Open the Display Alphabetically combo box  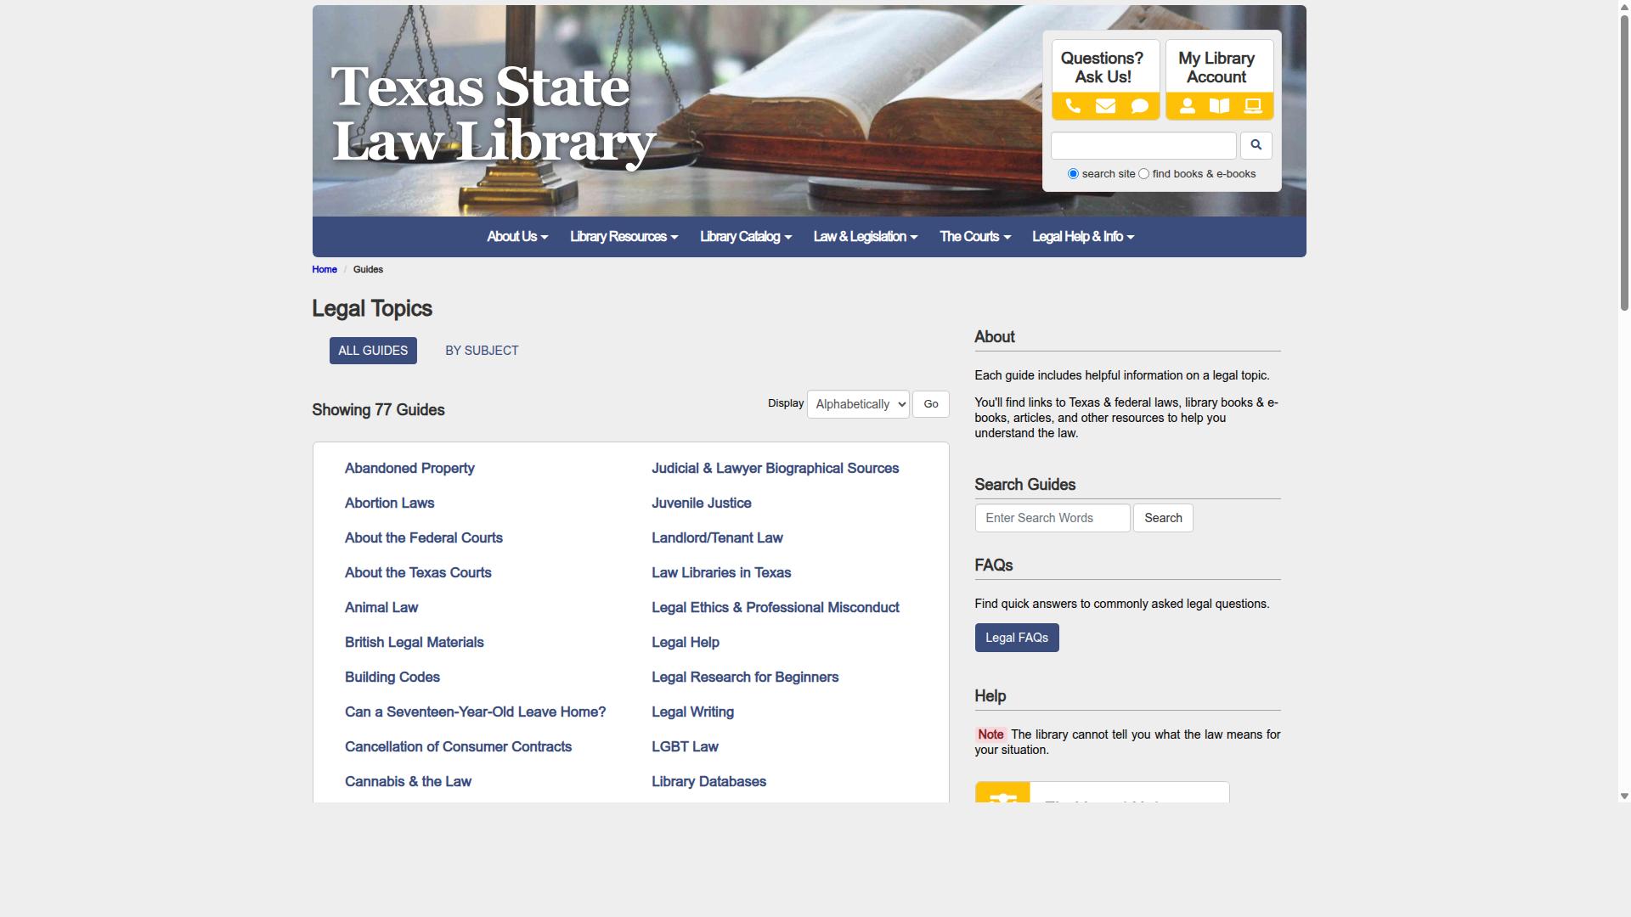pyautogui.click(x=858, y=404)
